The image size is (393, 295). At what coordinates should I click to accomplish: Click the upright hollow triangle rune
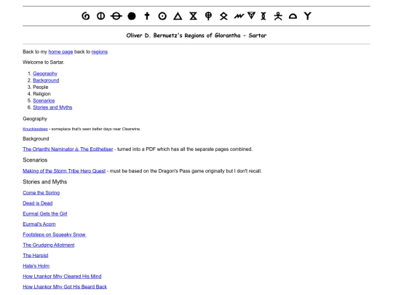click(x=178, y=16)
